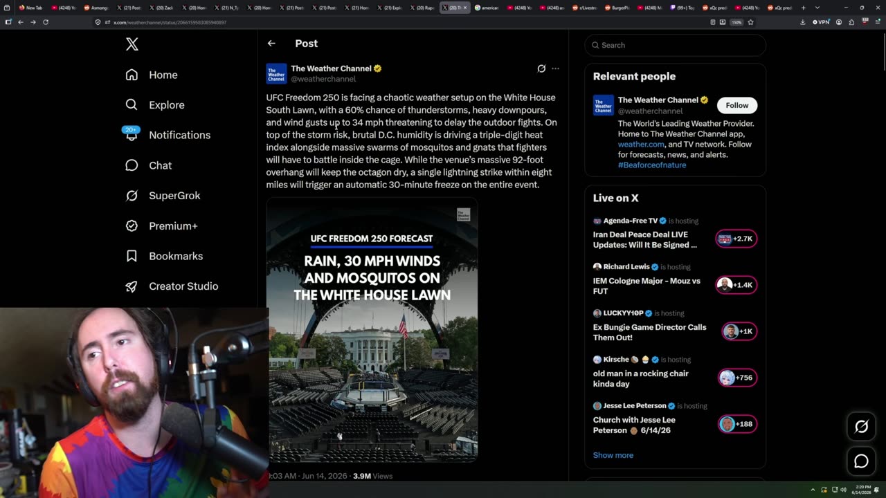Screen dimensions: 886x498
Task: Click the X logo in the sidebar
Action: (x=132, y=45)
